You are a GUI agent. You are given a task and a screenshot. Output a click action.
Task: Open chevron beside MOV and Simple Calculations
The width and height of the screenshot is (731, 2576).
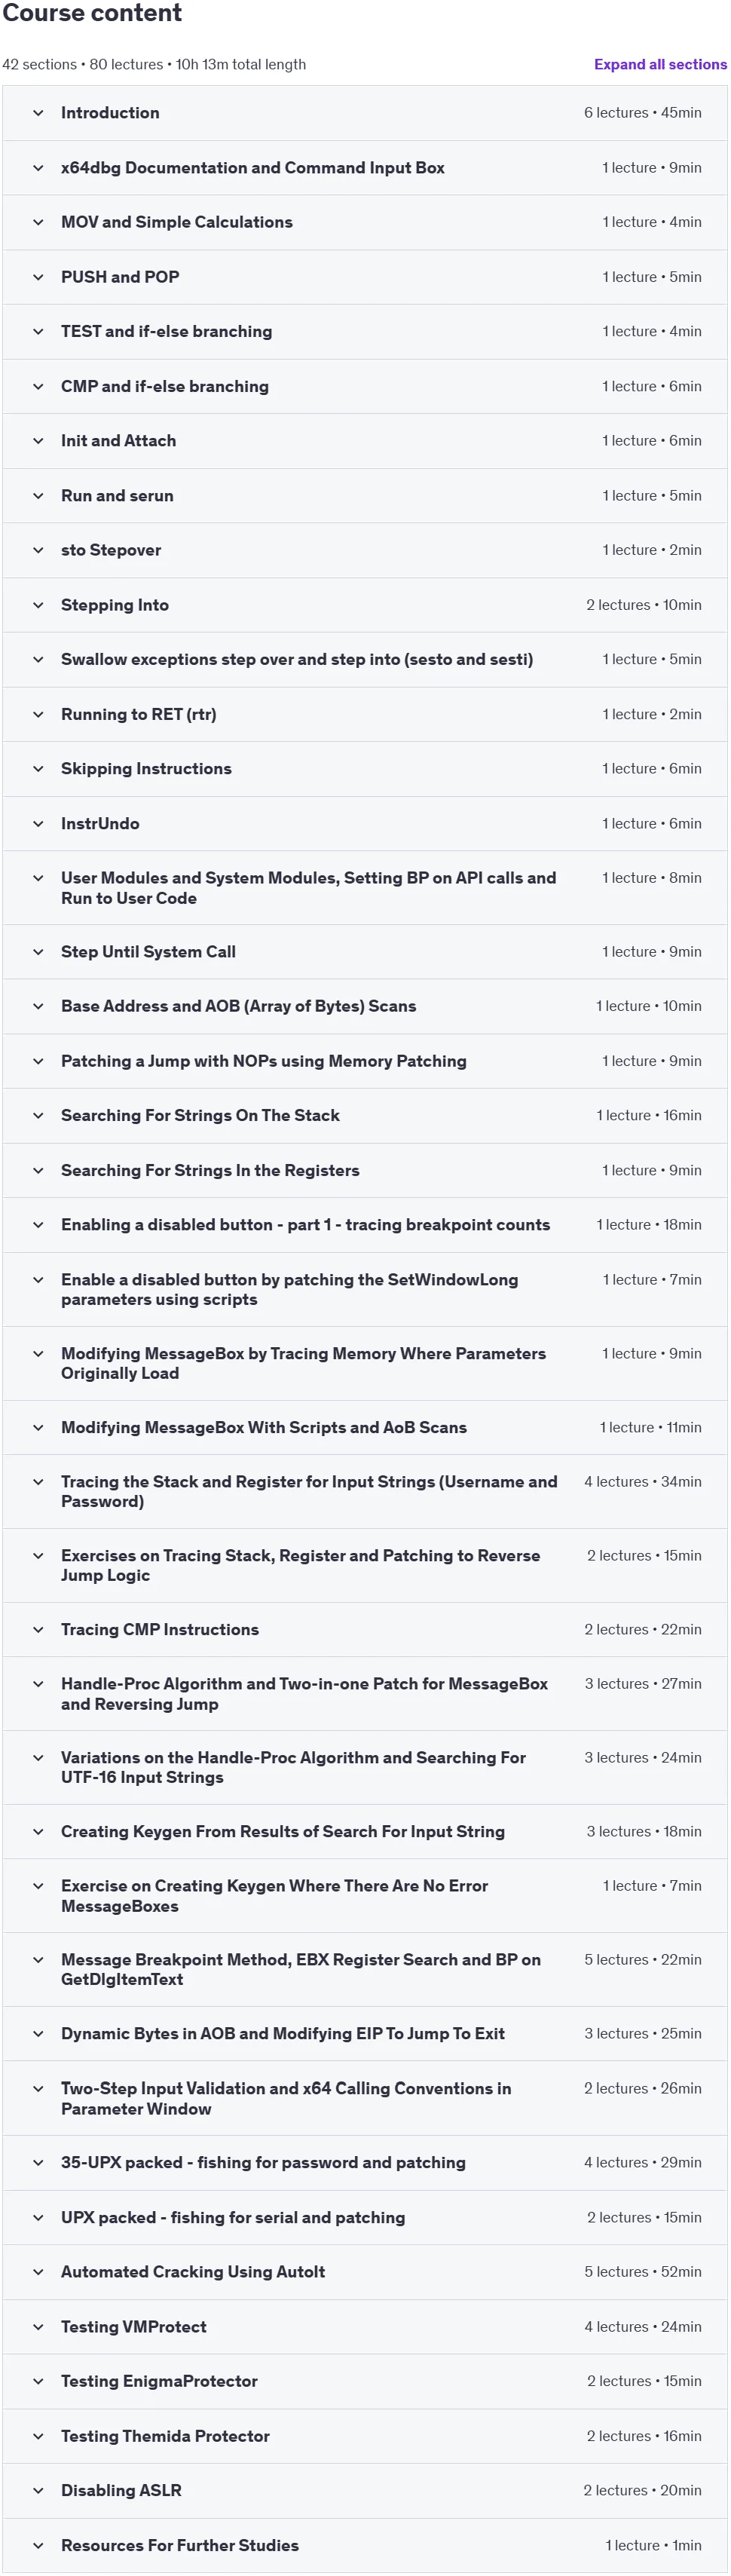(38, 222)
